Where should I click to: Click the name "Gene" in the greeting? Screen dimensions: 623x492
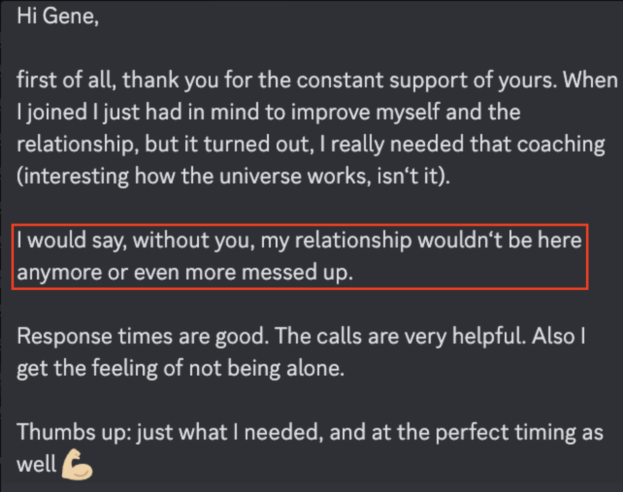pos(69,16)
